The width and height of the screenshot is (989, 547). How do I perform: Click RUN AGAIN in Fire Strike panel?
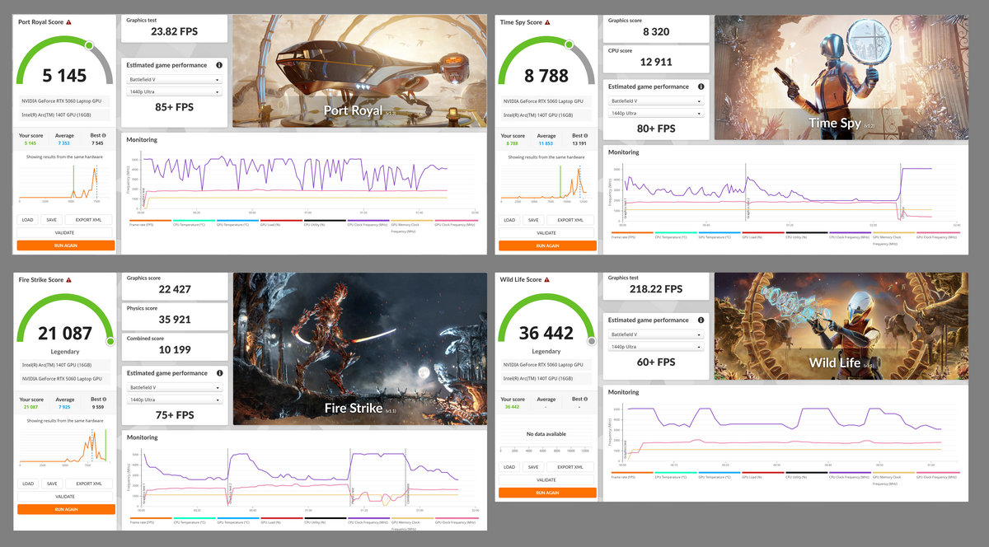(x=65, y=509)
